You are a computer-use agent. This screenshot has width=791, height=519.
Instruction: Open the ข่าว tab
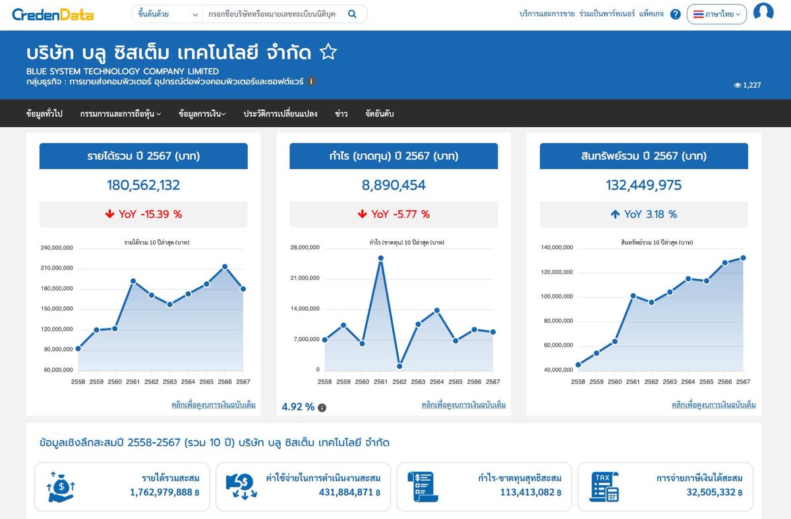(x=341, y=114)
